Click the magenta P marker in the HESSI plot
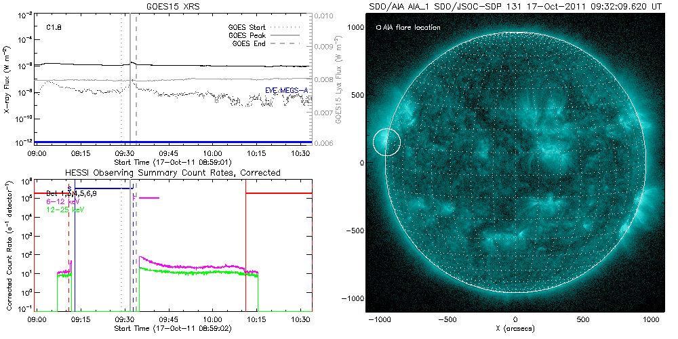The image size is (678, 339). (x=135, y=198)
